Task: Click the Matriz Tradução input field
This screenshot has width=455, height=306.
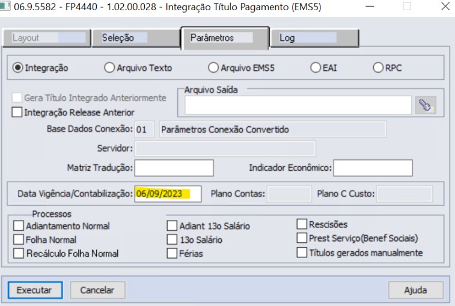Action: click(174, 168)
